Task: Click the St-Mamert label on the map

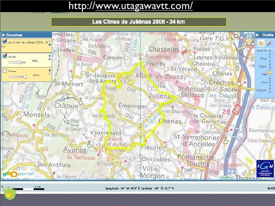Action: [x=68, y=84]
